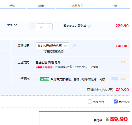Click the 优惠方式 column header

coord(77,6)
